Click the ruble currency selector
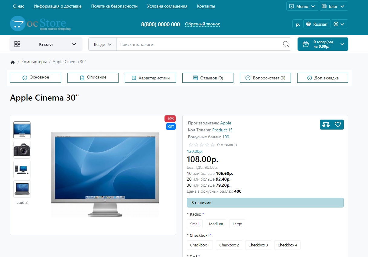This screenshot has width=368, height=257. pyautogui.click(x=298, y=24)
